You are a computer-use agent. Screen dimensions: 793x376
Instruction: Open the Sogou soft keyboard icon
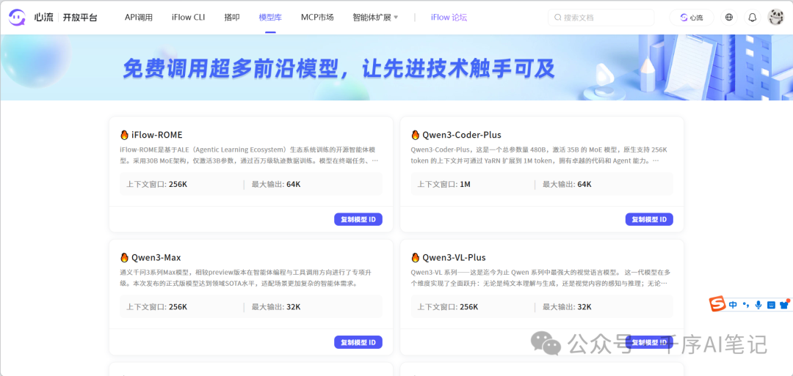point(771,304)
